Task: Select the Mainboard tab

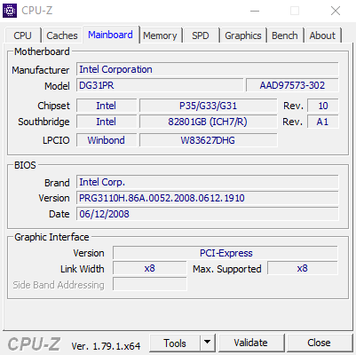Action: (110, 35)
